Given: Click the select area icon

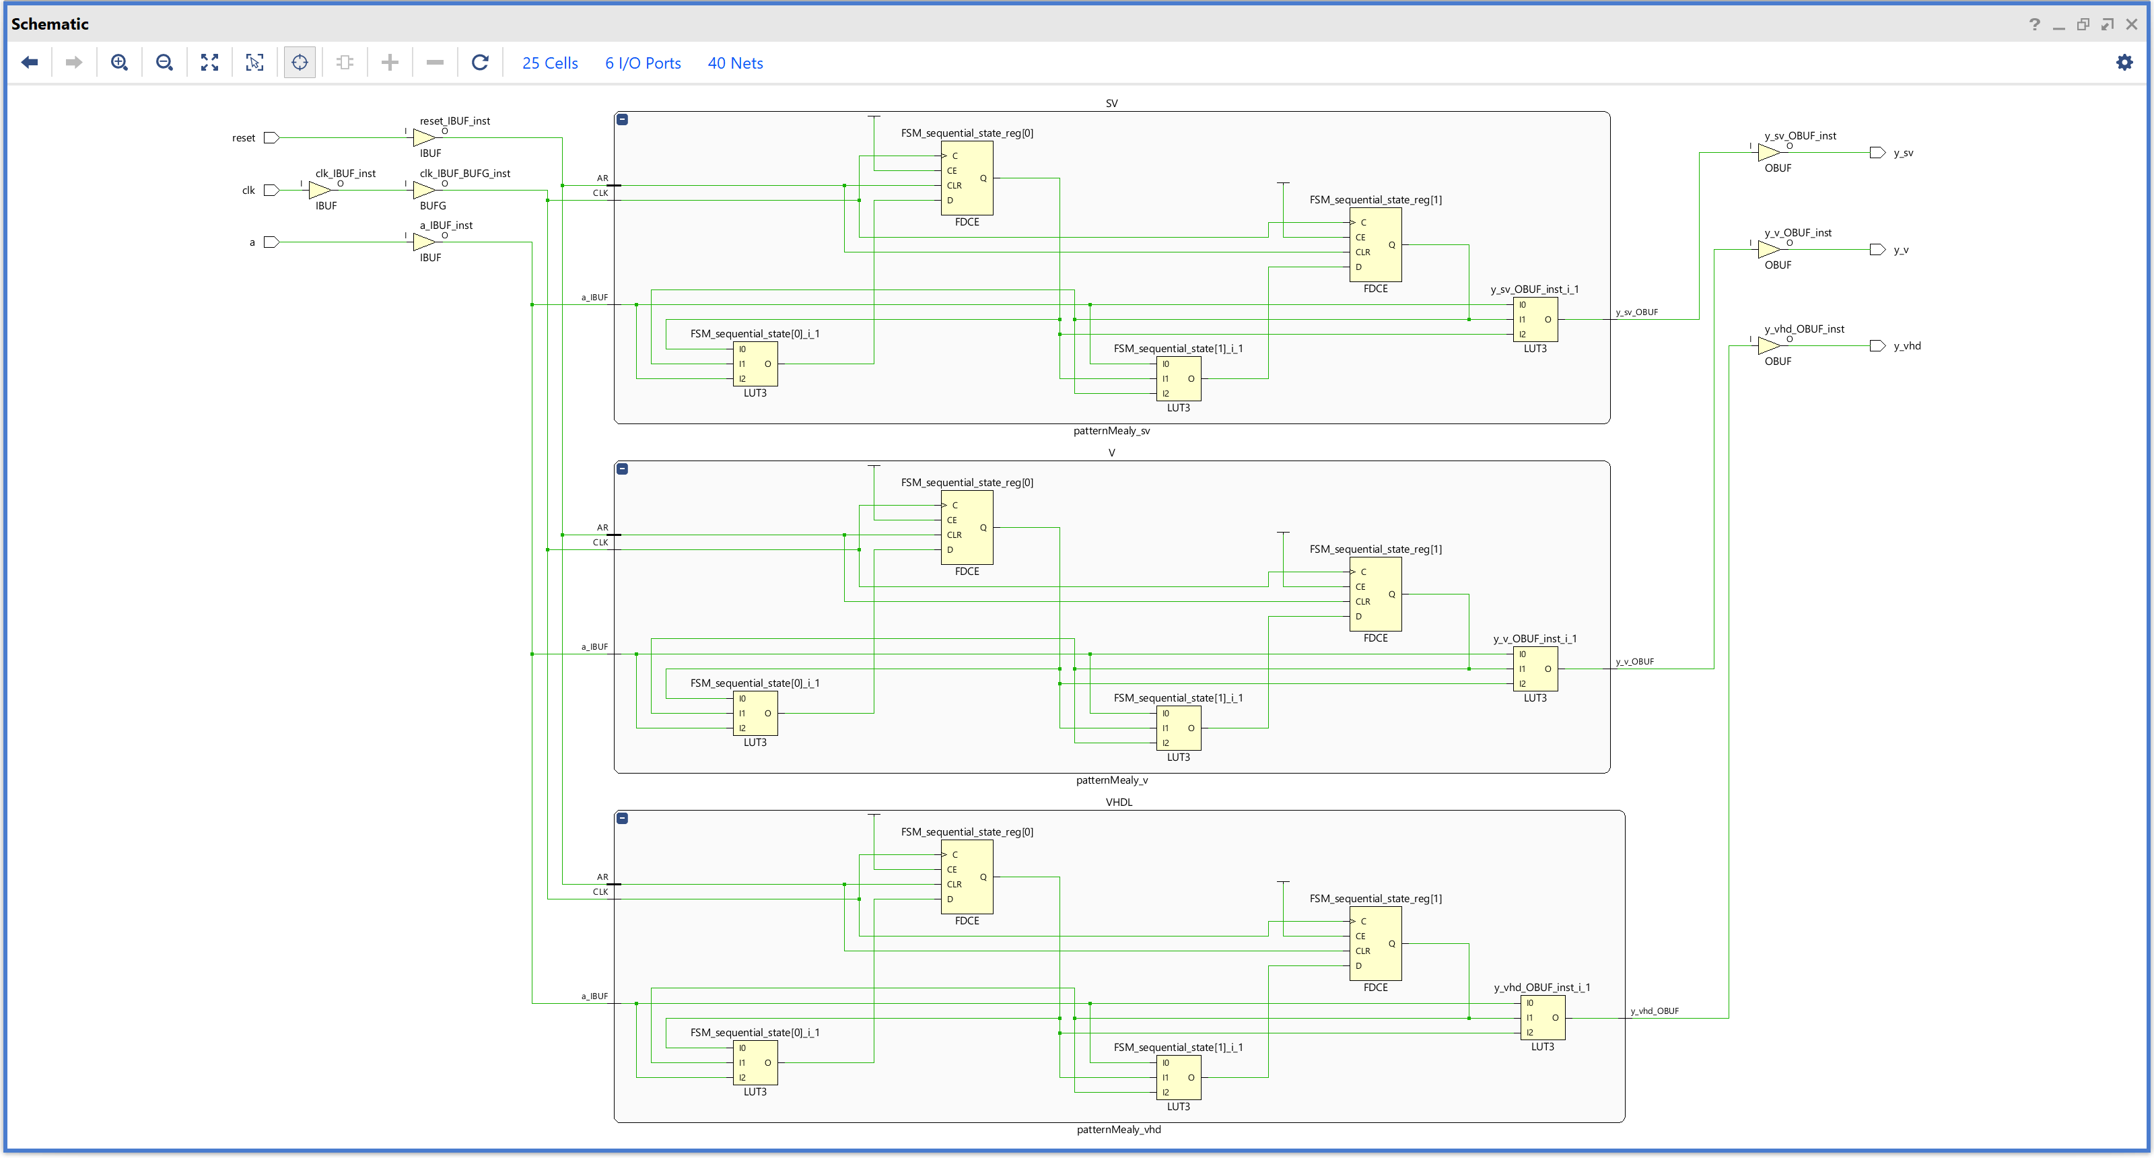Looking at the screenshot, I should point(255,63).
